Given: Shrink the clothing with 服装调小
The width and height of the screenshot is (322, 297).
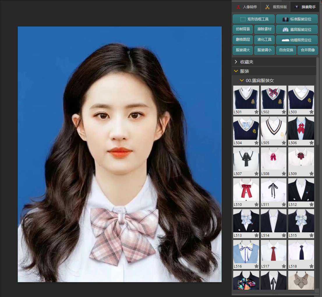Looking at the screenshot, I should coord(264,50).
